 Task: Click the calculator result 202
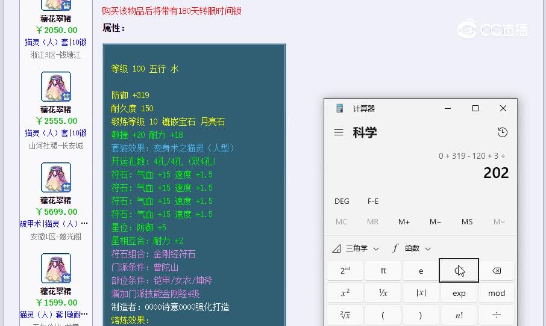(x=496, y=173)
